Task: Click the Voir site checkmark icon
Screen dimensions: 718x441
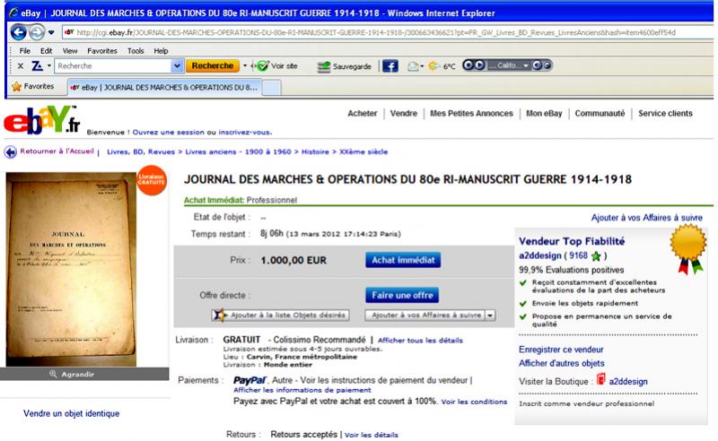Action: tap(262, 66)
